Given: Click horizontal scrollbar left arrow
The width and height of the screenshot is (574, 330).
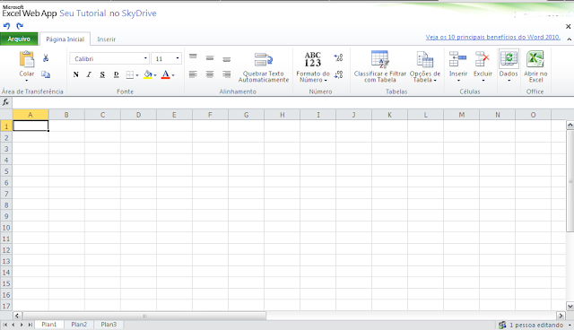Looking at the screenshot, I should coord(17,316).
